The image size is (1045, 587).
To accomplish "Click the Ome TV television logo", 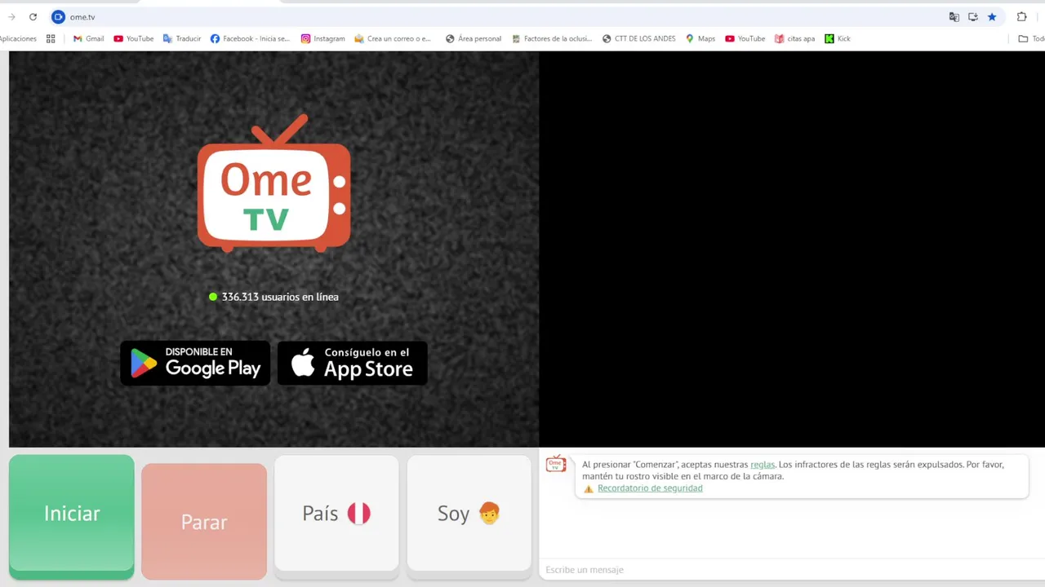I will [x=274, y=183].
